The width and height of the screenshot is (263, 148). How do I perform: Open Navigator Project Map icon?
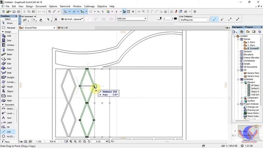click(x=242, y=32)
